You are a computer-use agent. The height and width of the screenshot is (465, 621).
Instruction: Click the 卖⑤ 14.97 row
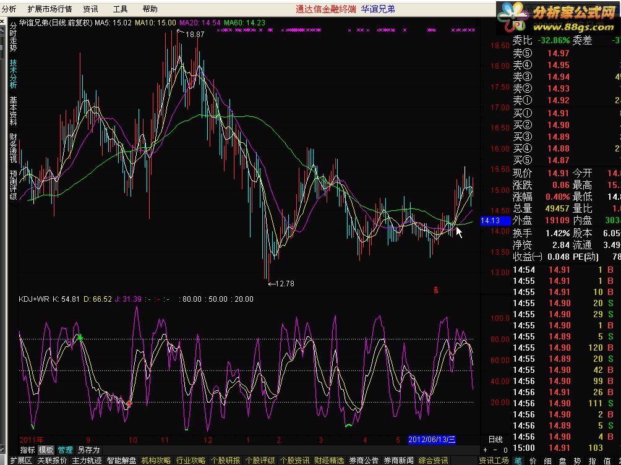click(567, 53)
